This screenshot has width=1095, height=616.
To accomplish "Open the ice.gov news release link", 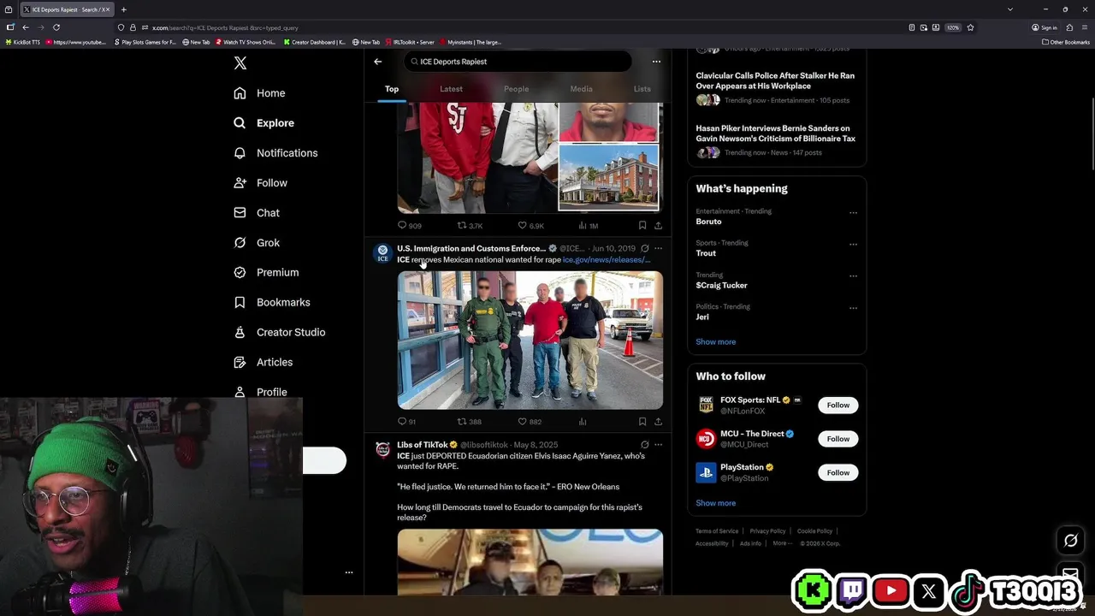I will tap(607, 260).
